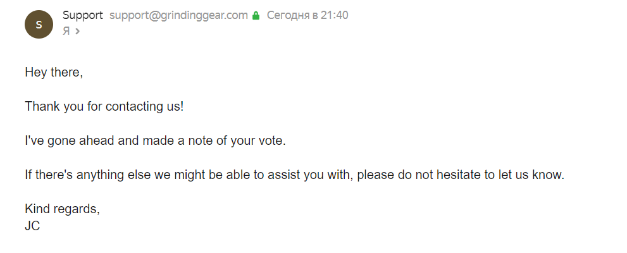Image resolution: width=627 pixels, height=253 pixels.
Task: Click the support@grindinggear.com email address
Action: pos(178,15)
